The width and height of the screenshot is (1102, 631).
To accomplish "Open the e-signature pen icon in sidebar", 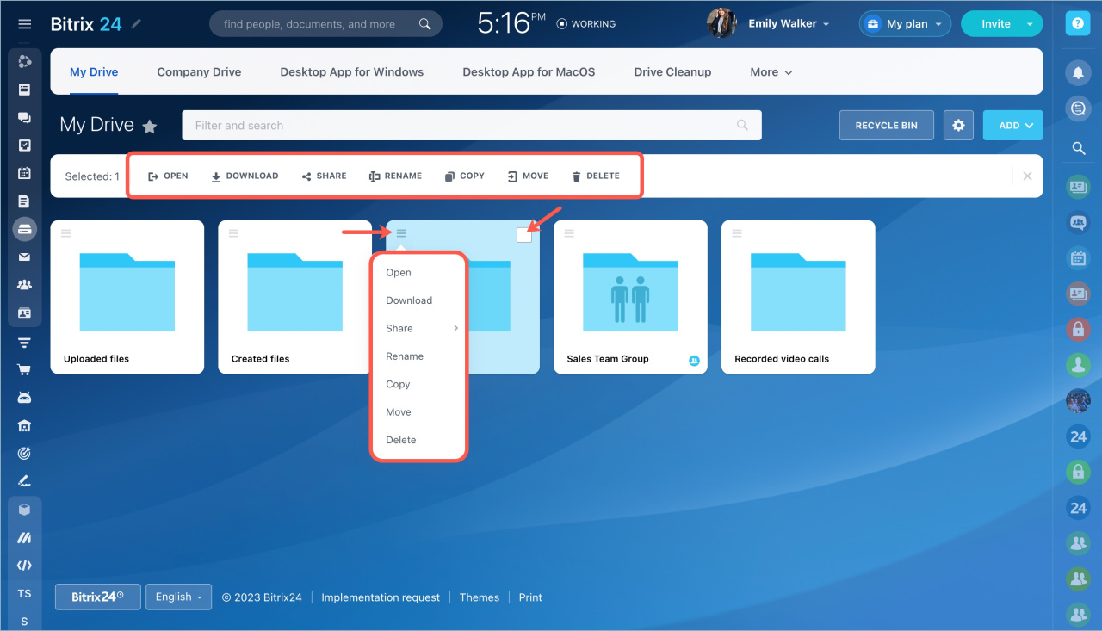I will [x=24, y=480].
